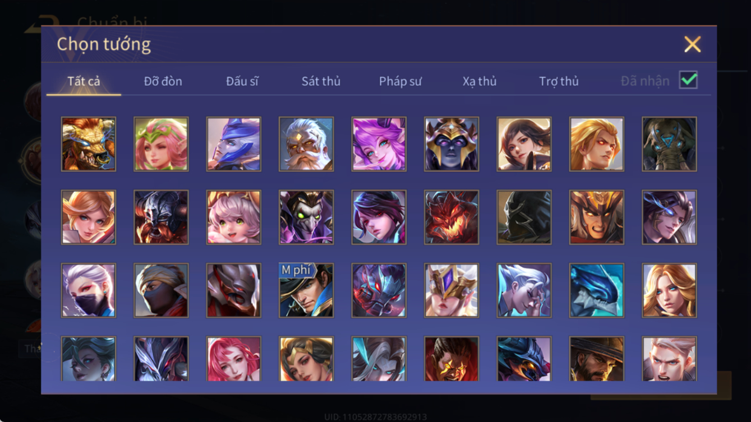Open the "Sát thủ" tab
This screenshot has width=751, height=422.
pos(321,81)
